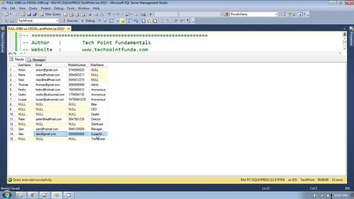The width and height of the screenshot is (354, 199).
Task: Open the Object Explorer side panel
Action: point(3,40)
